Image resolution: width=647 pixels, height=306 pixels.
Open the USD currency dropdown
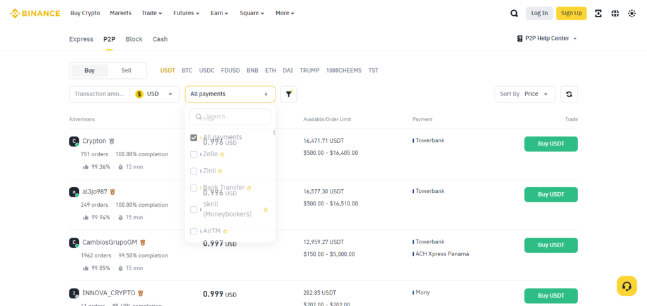point(154,94)
